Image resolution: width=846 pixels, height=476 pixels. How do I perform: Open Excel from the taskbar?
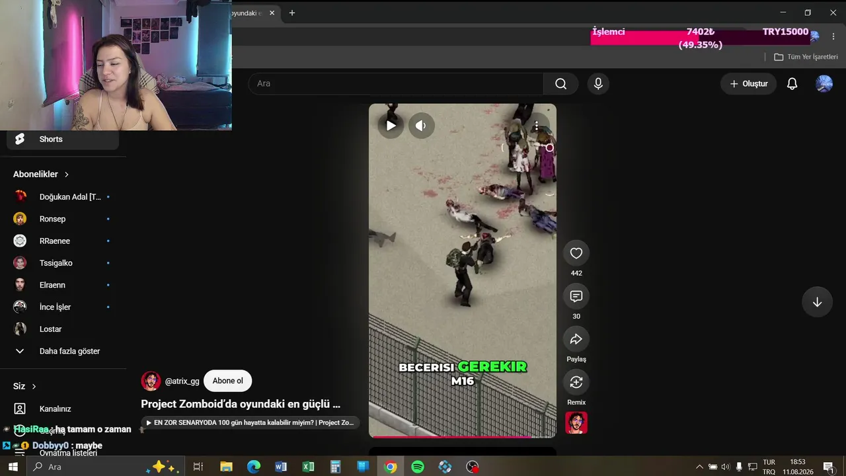tap(308, 467)
